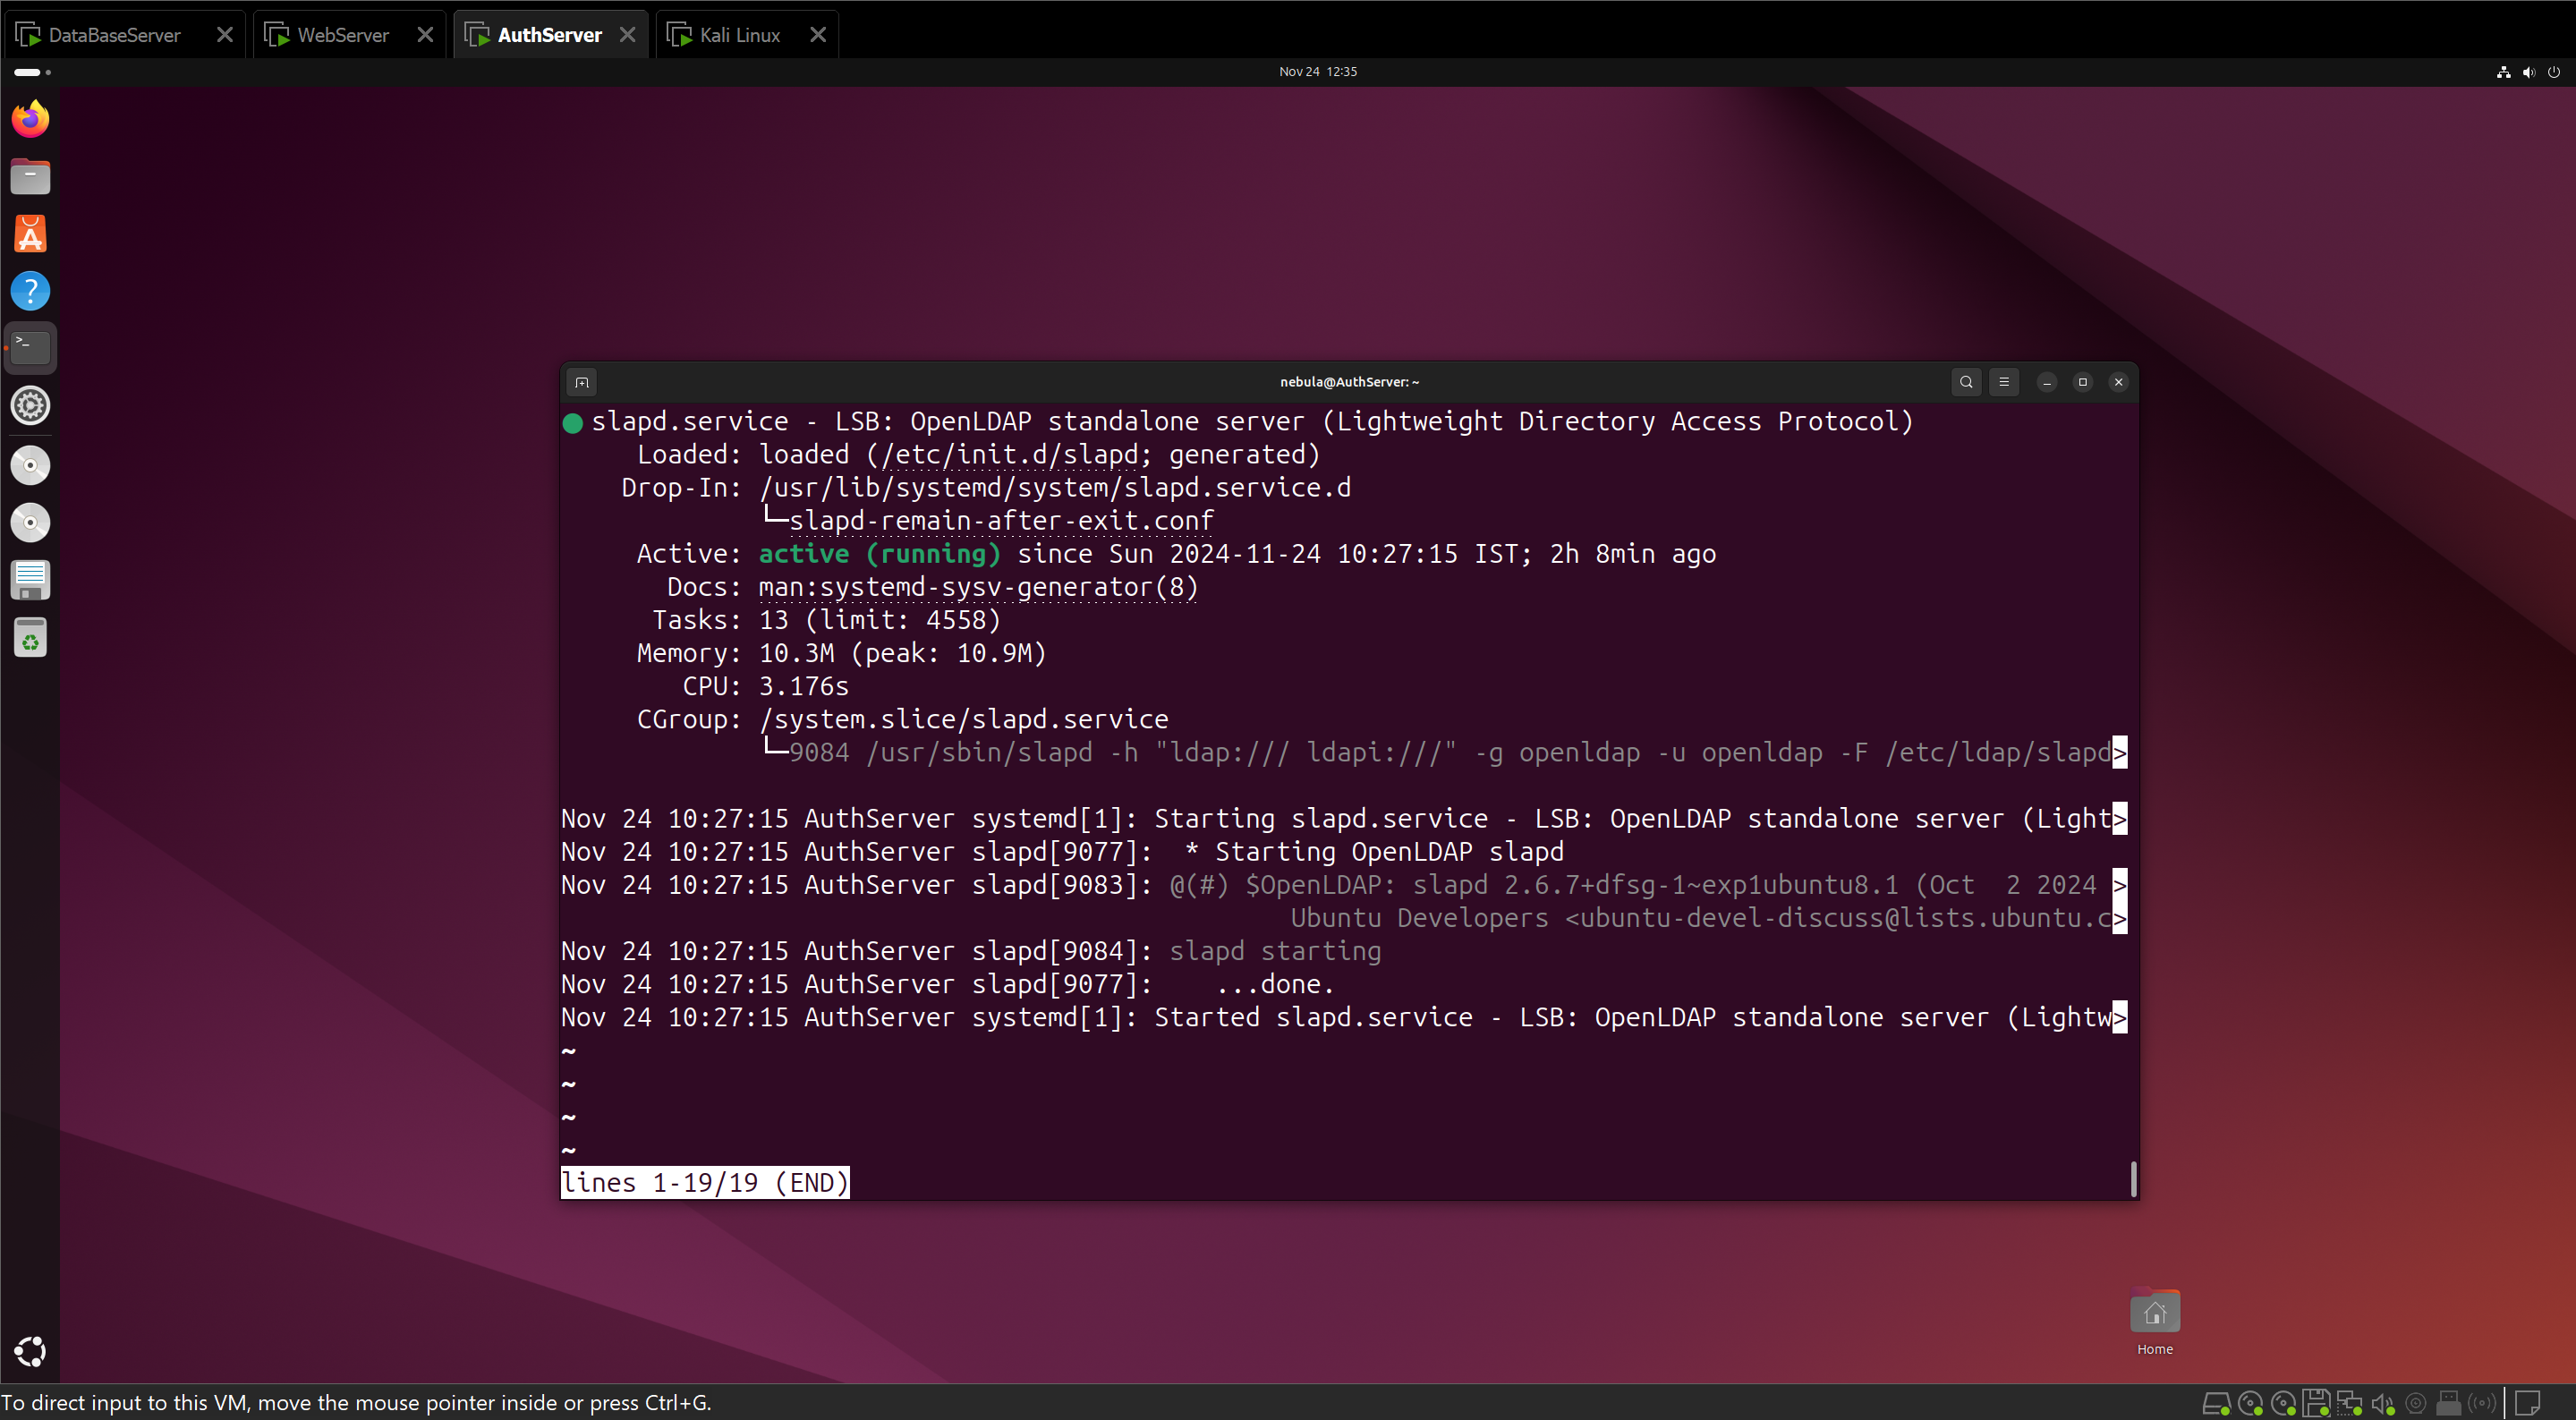
Task: Switch to the WebServer VM tab
Action: click(342, 35)
